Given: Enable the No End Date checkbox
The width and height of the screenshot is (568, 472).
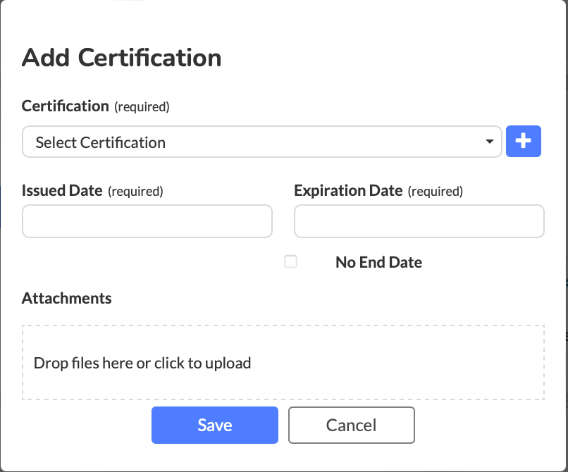Looking at the screenshot, I should tap(290, 262).
